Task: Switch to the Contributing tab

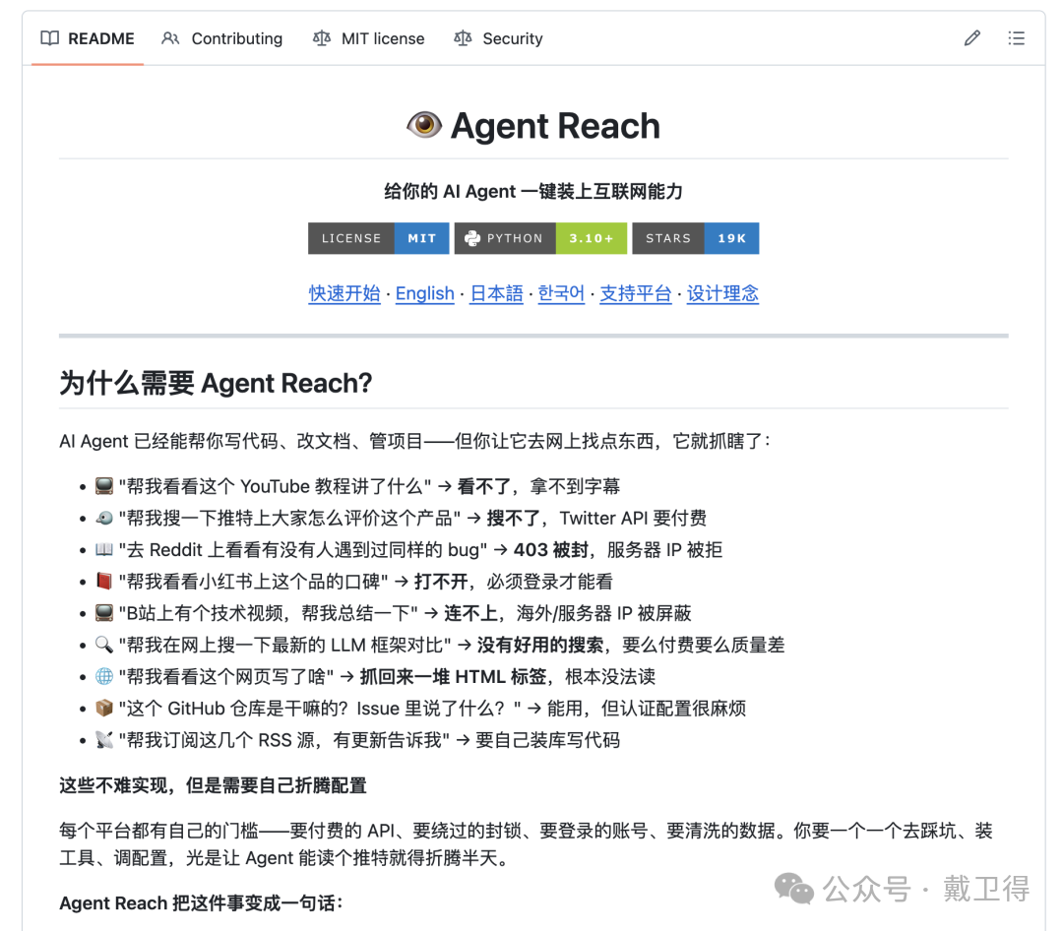Action: (x=221, y=38)
